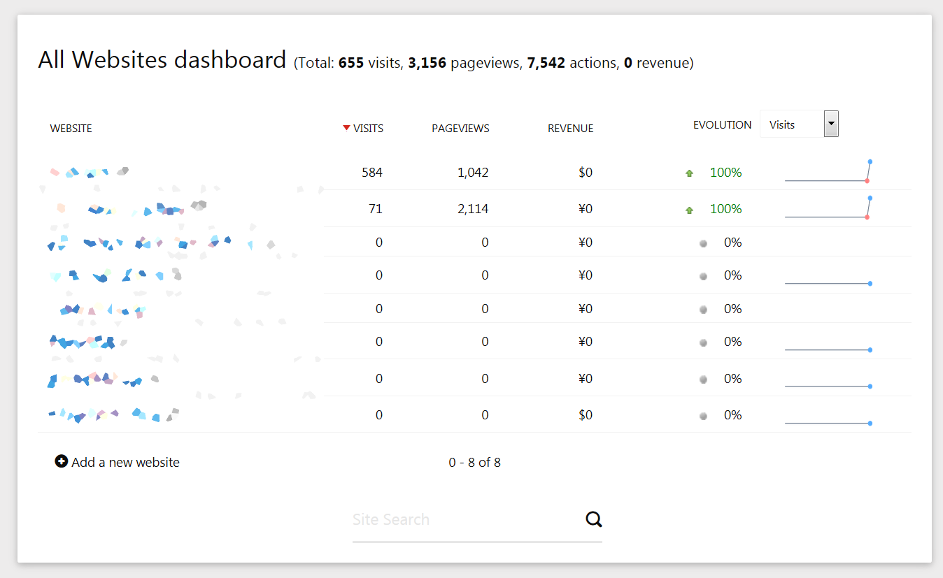Screen dimensions: 943x578
Task: Click the red sort arrow beside Visits
Action: [x=346, y=128]
